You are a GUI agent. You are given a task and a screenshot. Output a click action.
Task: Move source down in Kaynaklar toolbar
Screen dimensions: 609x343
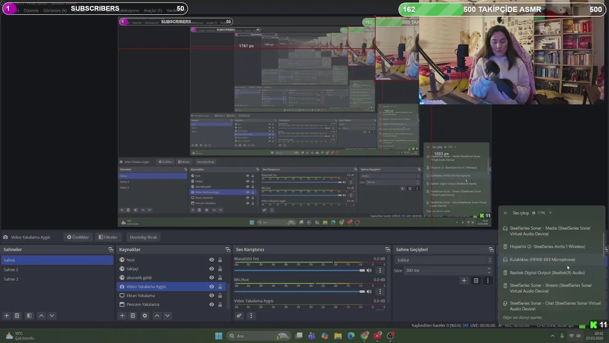point(167,315)
